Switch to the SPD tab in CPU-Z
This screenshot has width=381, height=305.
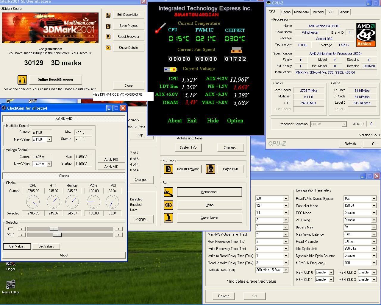[x=330, y=12]
